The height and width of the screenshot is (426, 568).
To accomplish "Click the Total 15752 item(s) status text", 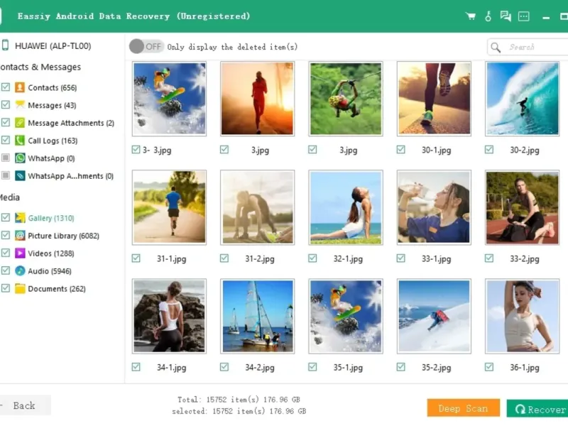I will 239,400.
